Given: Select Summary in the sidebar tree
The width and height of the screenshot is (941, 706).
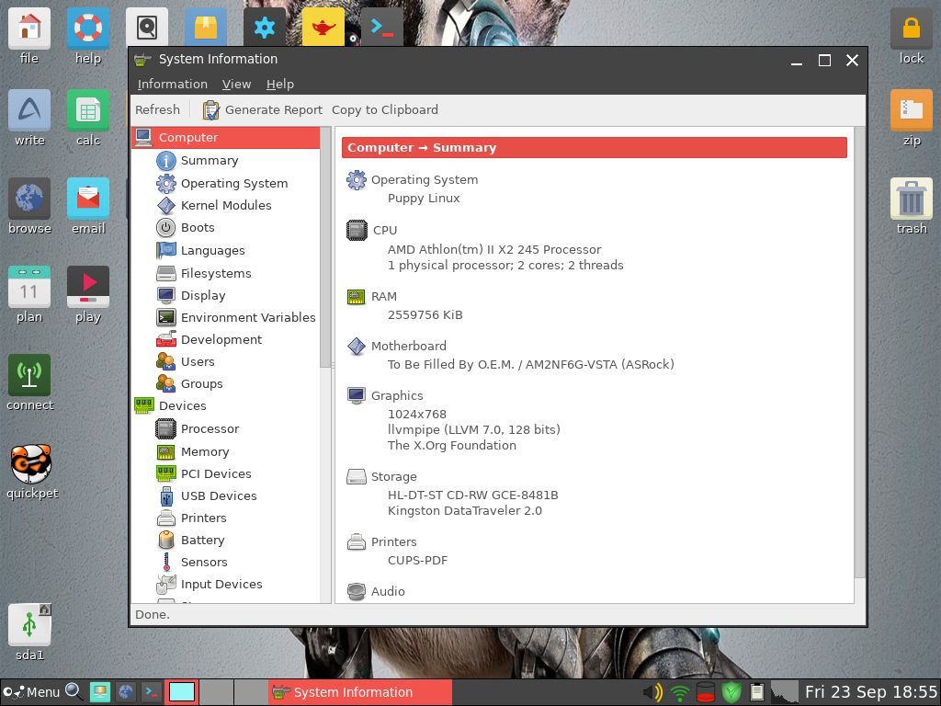Looking at the screenshot, I should tap(210, 160).
